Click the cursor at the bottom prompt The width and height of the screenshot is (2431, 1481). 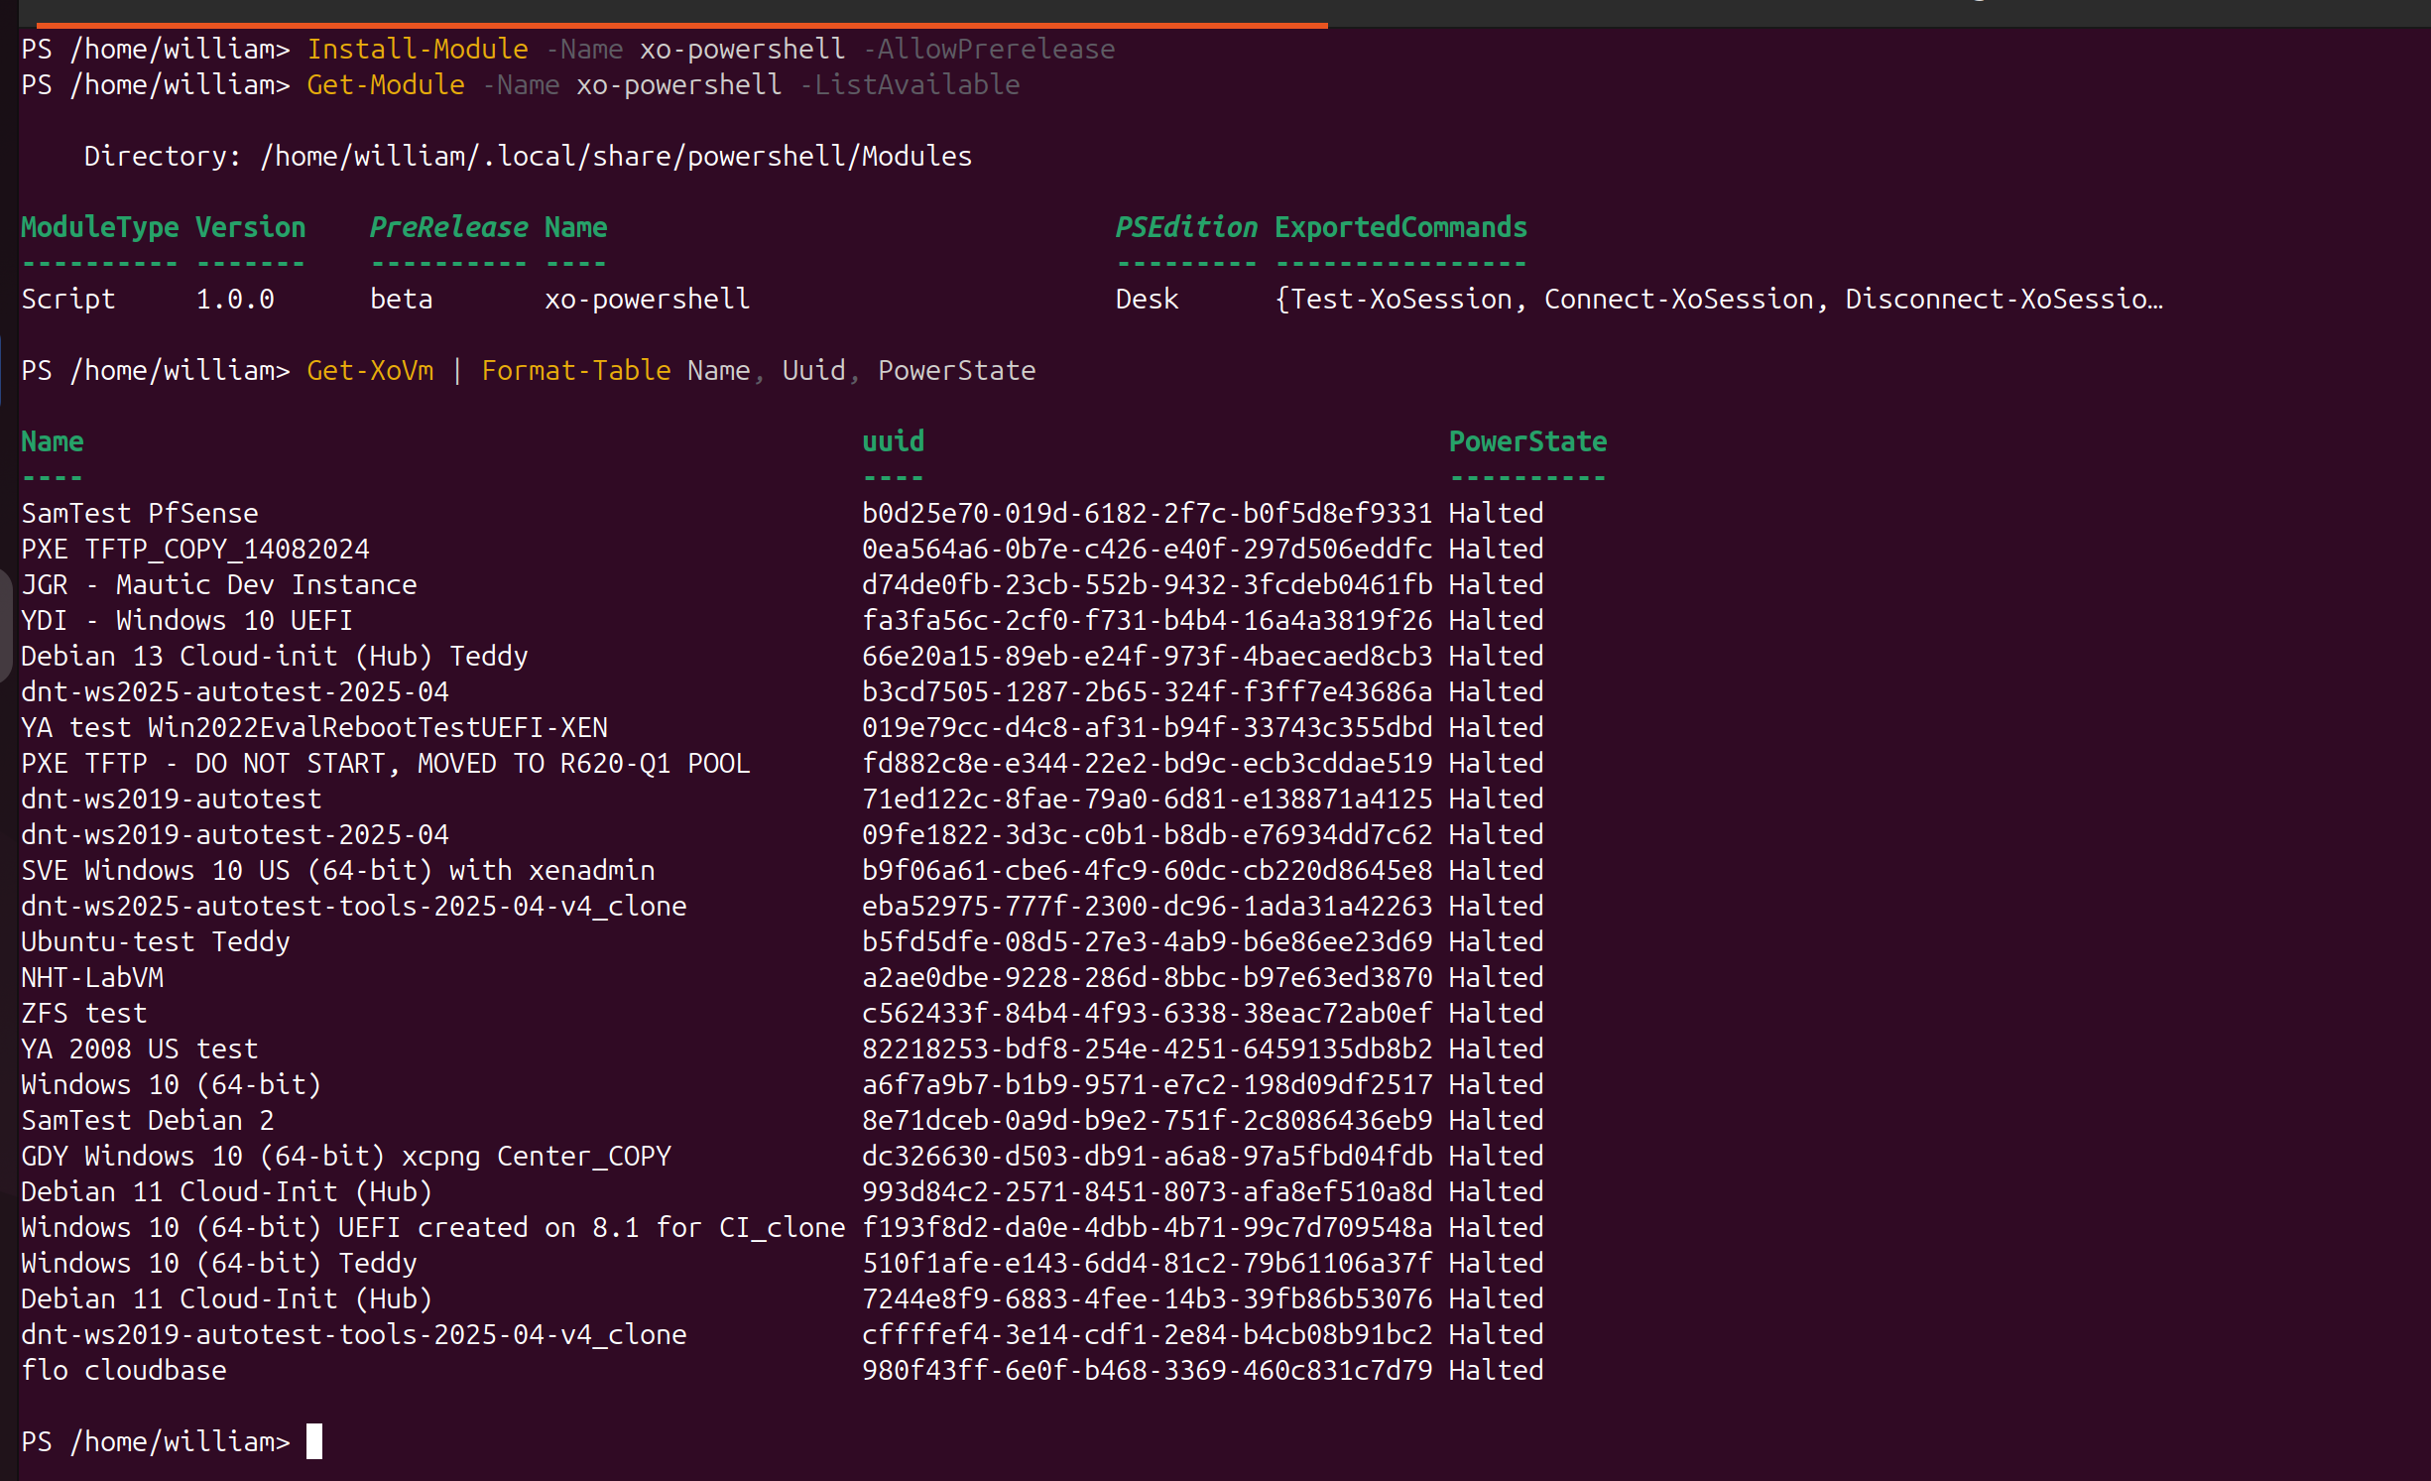click(313, 1440)
